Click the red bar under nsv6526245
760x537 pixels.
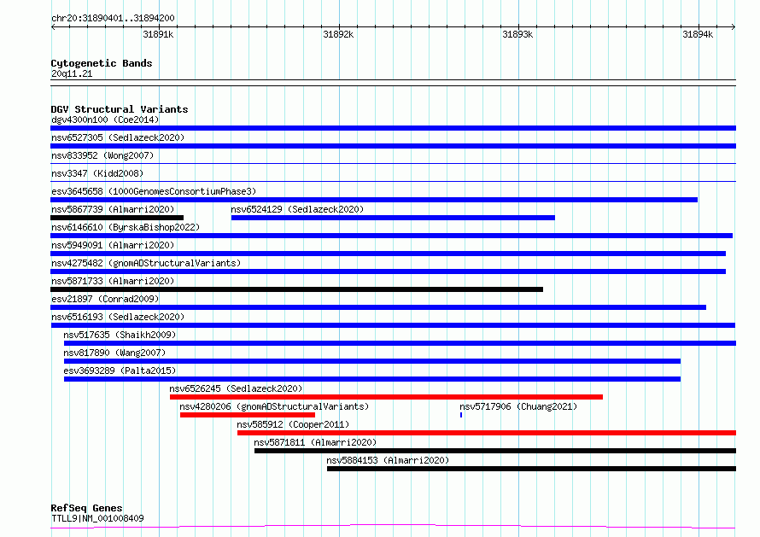(x=386, y=397)
